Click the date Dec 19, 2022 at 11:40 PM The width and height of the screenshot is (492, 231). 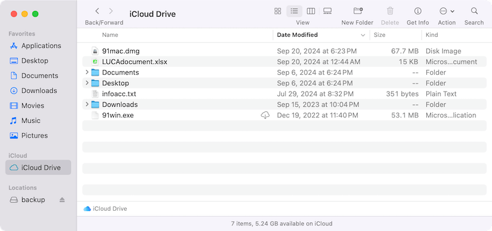tap(317, 115)
